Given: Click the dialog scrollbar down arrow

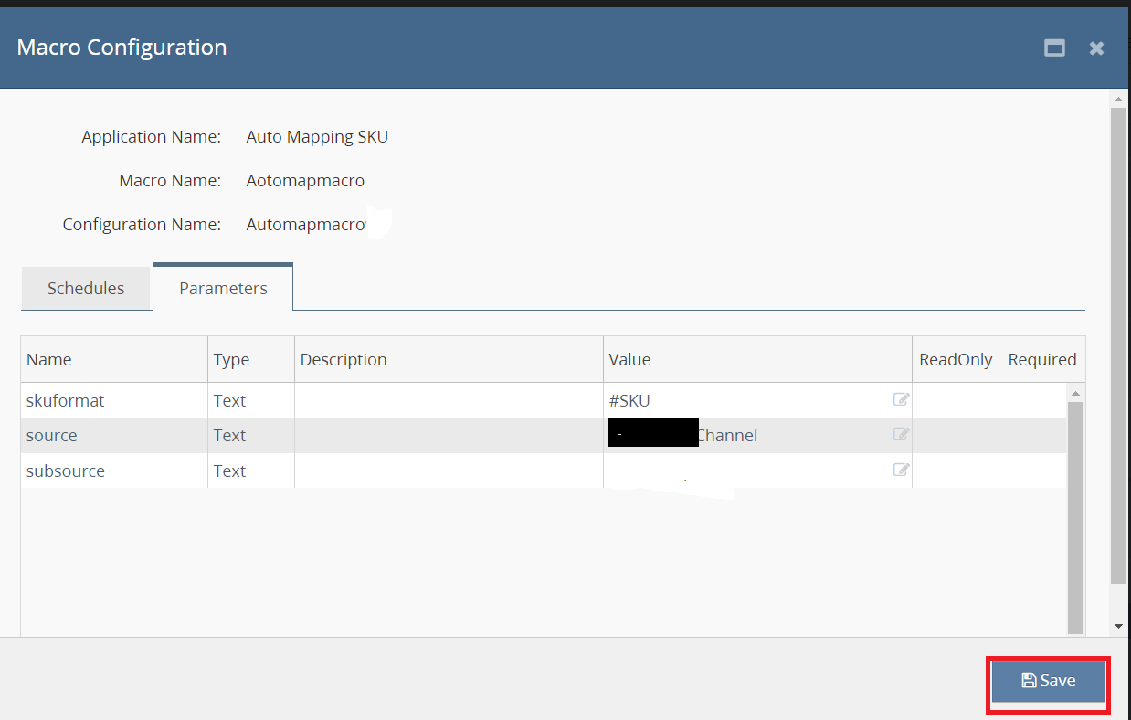Looking at the screenshot, I should pyautogui.click(x=1118, y=626).
